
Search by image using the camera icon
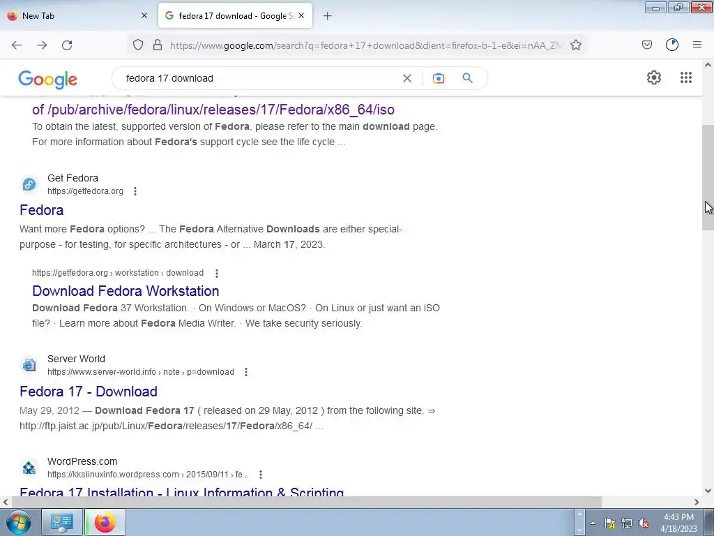tap(439, 78)
